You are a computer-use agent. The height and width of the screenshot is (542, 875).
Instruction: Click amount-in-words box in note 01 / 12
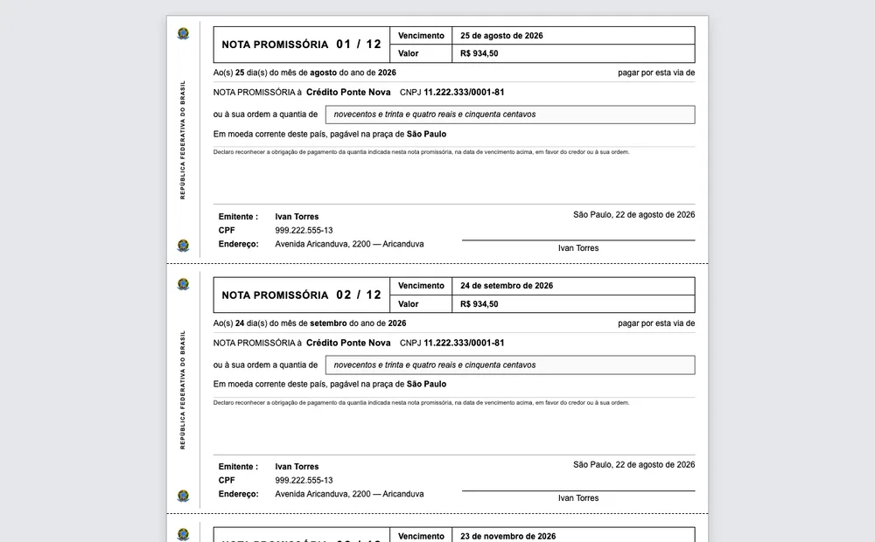(x=510, y=115)
